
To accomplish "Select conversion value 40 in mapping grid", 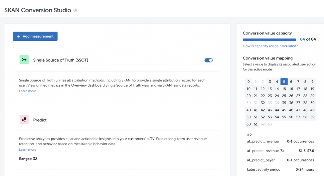I will tap(249, 110).
